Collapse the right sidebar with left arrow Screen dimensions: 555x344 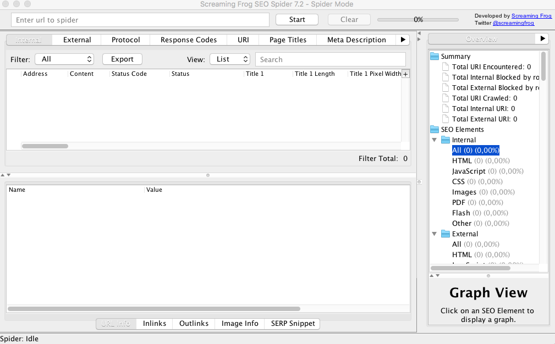419,33
